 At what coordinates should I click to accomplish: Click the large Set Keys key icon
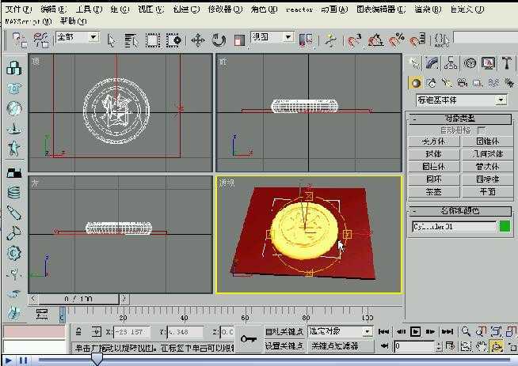(248, 338)
